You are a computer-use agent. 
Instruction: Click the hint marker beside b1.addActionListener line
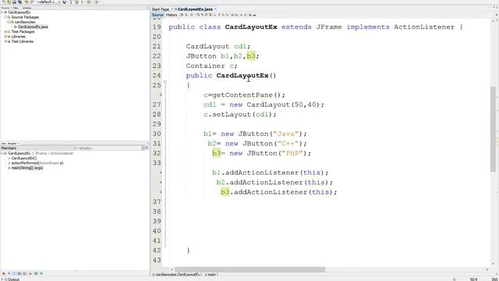[x=161, y=173]
